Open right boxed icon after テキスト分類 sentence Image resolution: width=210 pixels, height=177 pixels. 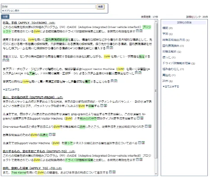[x=143, y=143]
